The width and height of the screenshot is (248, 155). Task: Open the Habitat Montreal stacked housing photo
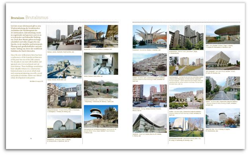click(64, 67)
